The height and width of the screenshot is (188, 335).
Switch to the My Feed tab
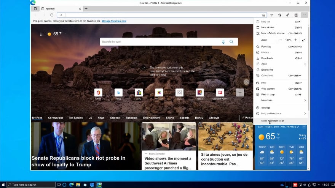tap(37, 118)
